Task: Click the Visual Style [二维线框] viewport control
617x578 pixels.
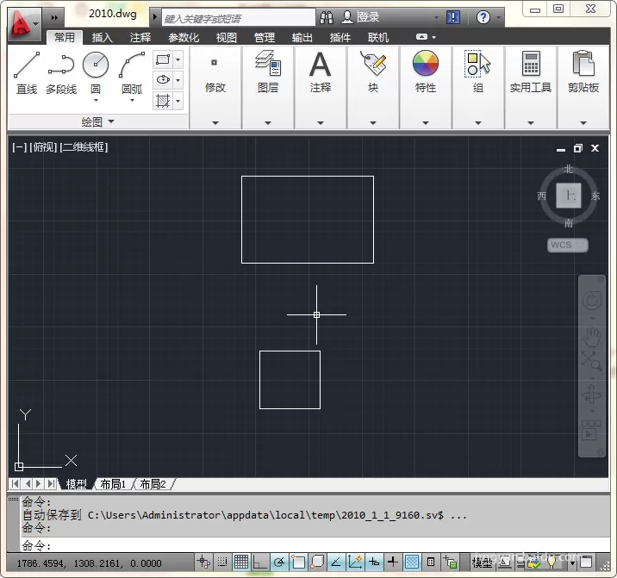Action: [84, 147]
